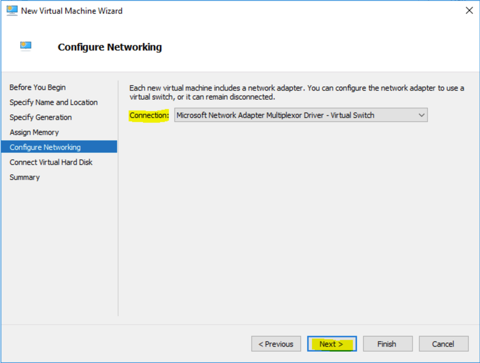This screenshot has height=363, width=480.
Task: Click the New Virtual Machine Wizard title
Action: [x=71, y=11]
